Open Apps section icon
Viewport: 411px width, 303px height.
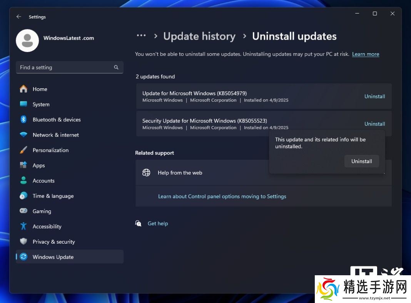[23, 165]
